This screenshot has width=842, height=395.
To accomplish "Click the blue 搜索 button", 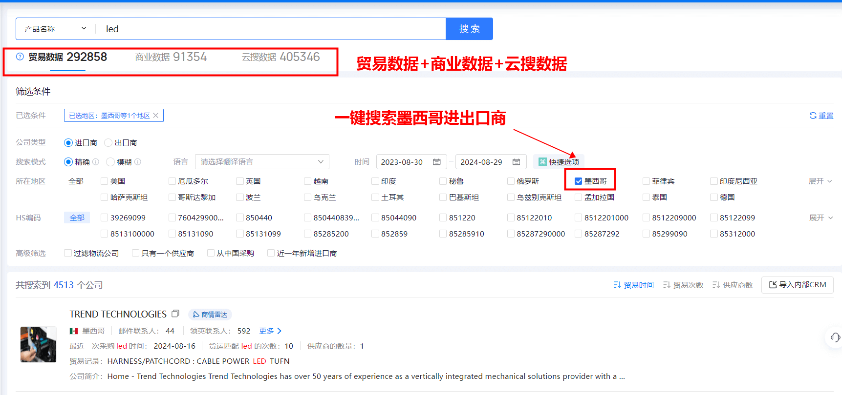I will 469,29.
